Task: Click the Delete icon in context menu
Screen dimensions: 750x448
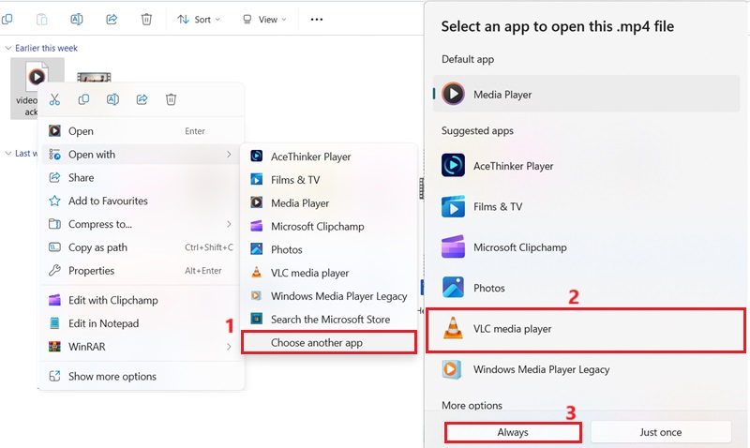Action: [171, 99]
